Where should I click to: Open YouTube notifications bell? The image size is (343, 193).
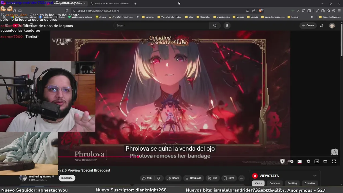click(322, 25)
